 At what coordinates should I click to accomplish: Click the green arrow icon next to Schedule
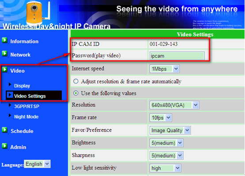(x=5, y=130)
